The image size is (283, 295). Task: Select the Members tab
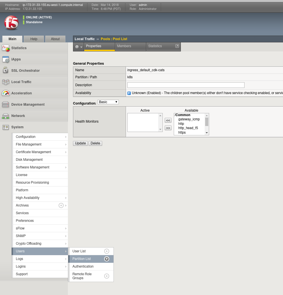[130, 46]
